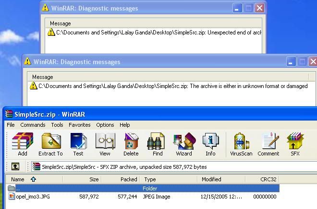Minimize the back Diagnostic messages window
The height and width of the screenshot is (209, 317).
237,8
